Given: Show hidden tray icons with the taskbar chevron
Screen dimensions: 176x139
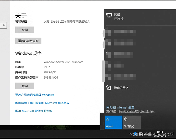Looking at the screenshot, I should (x=131, y=134).
